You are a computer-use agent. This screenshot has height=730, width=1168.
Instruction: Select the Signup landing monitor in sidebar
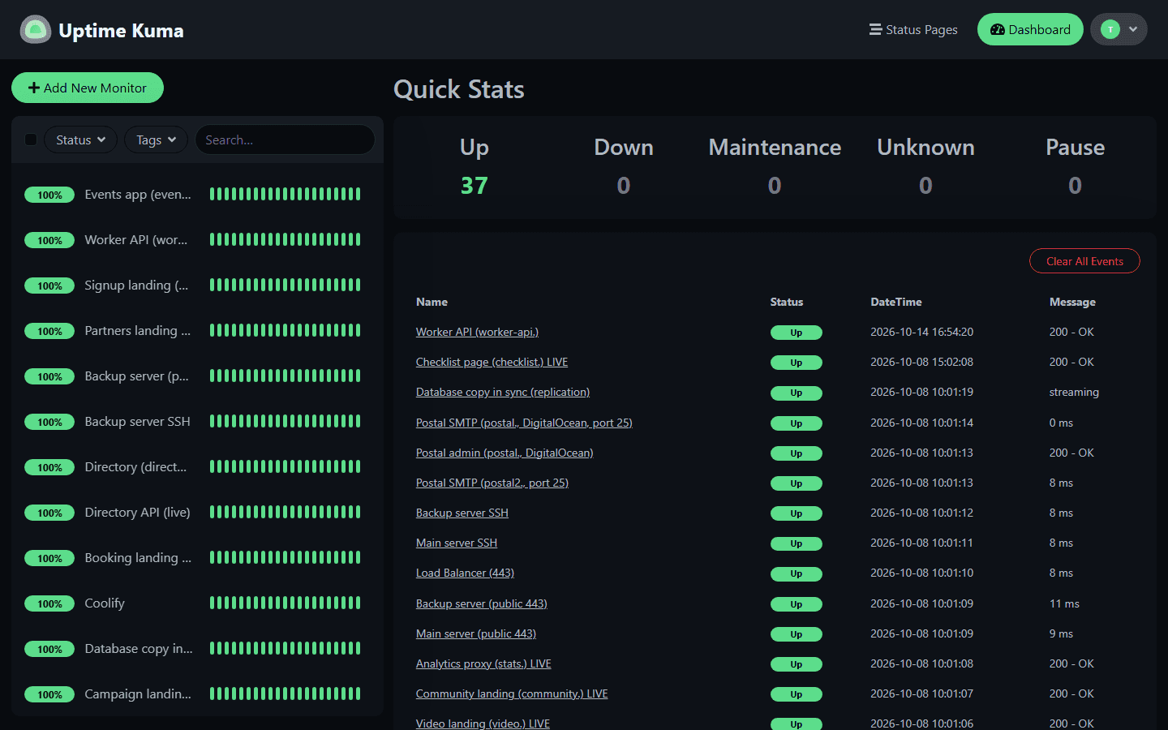(x=197, y=286)
